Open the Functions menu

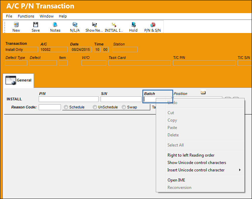(26, 16)
